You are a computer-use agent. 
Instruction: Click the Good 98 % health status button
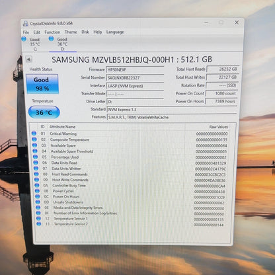pos(42,84)
